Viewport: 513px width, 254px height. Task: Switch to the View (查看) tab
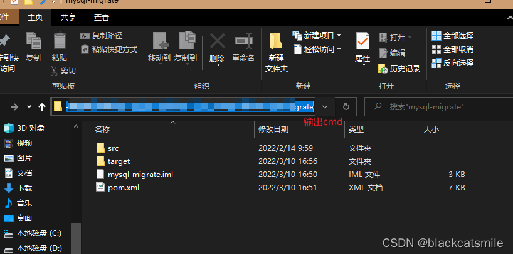[x=102, y=18]
